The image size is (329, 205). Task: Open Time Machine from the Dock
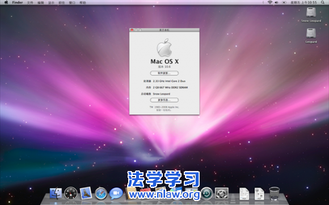point(206,193)
